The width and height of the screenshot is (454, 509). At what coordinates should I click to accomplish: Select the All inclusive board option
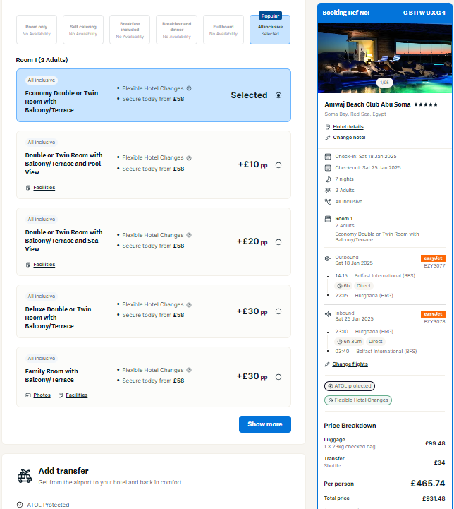270,30
